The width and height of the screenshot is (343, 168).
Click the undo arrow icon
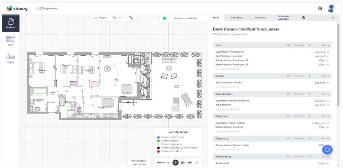[114, 18]
